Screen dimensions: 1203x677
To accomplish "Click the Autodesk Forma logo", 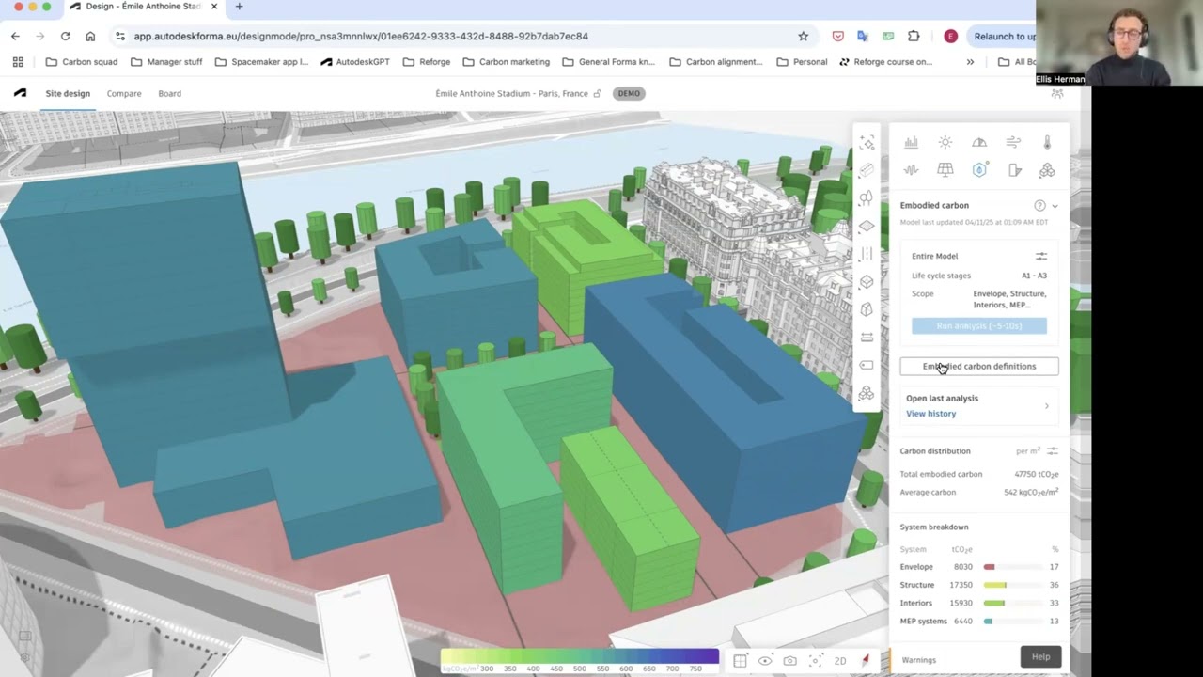I will pyautogui.click(x=21, y=93).
